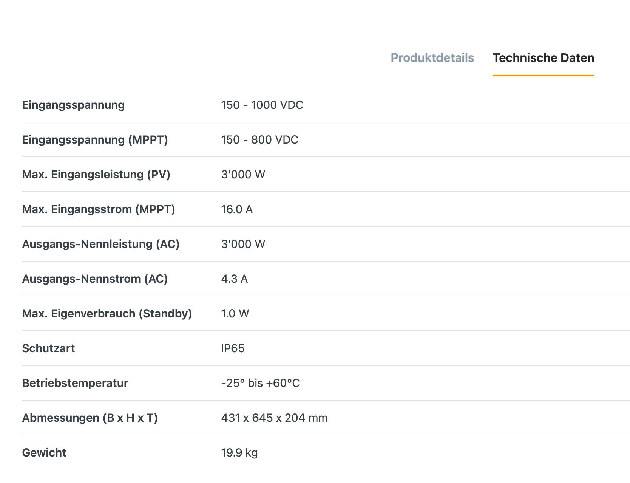
Task: Click the 150 - 1000 VDC value
Action: tap(262, 105)
